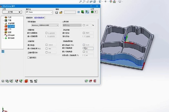Open the 工艺 technology tree node
The height and width of the screenshot is (112, 169).
point(9,29)
